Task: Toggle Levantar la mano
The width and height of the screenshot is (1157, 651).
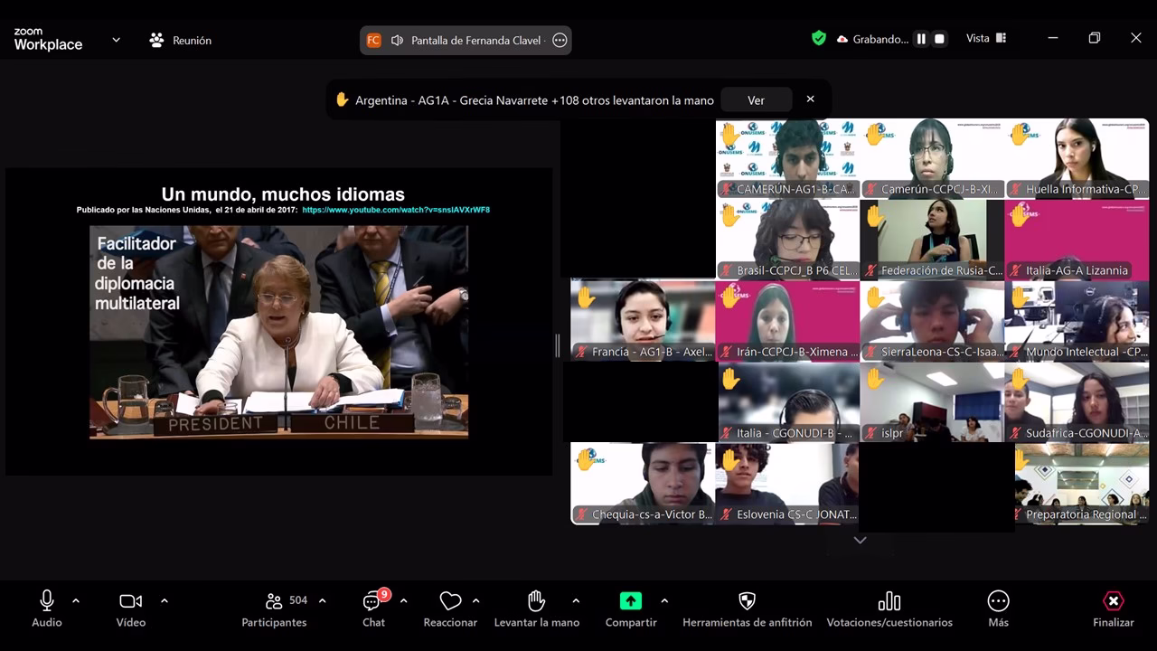Action: [x=536, y=601]
